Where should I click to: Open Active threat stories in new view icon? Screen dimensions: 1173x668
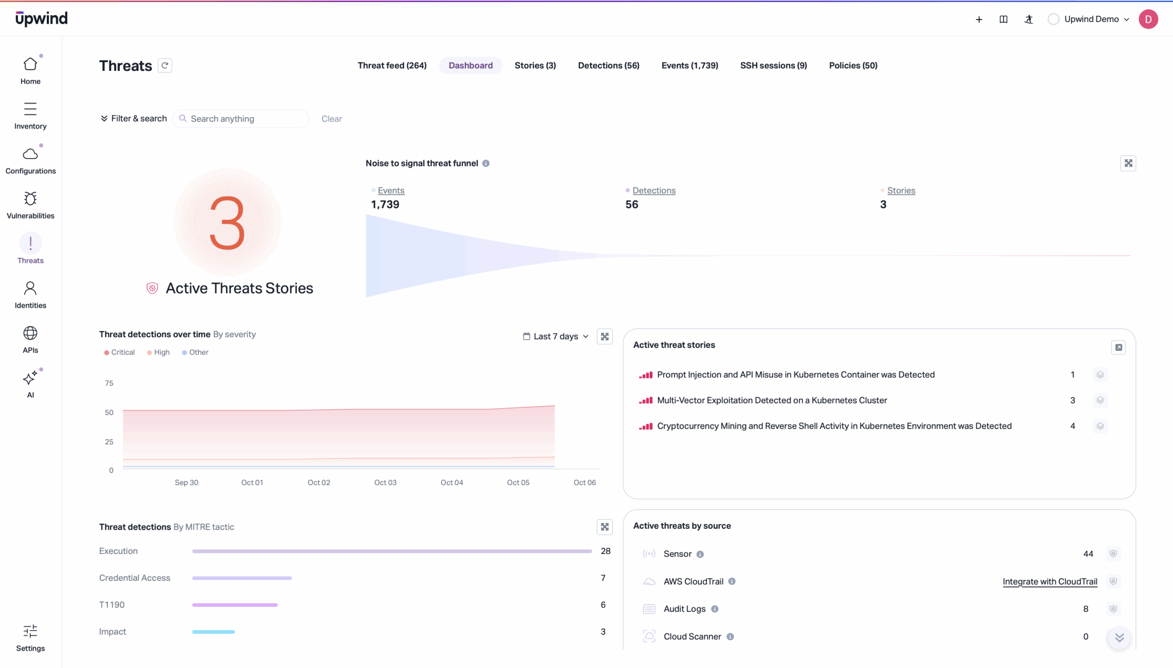click(x=1118, y=348)
